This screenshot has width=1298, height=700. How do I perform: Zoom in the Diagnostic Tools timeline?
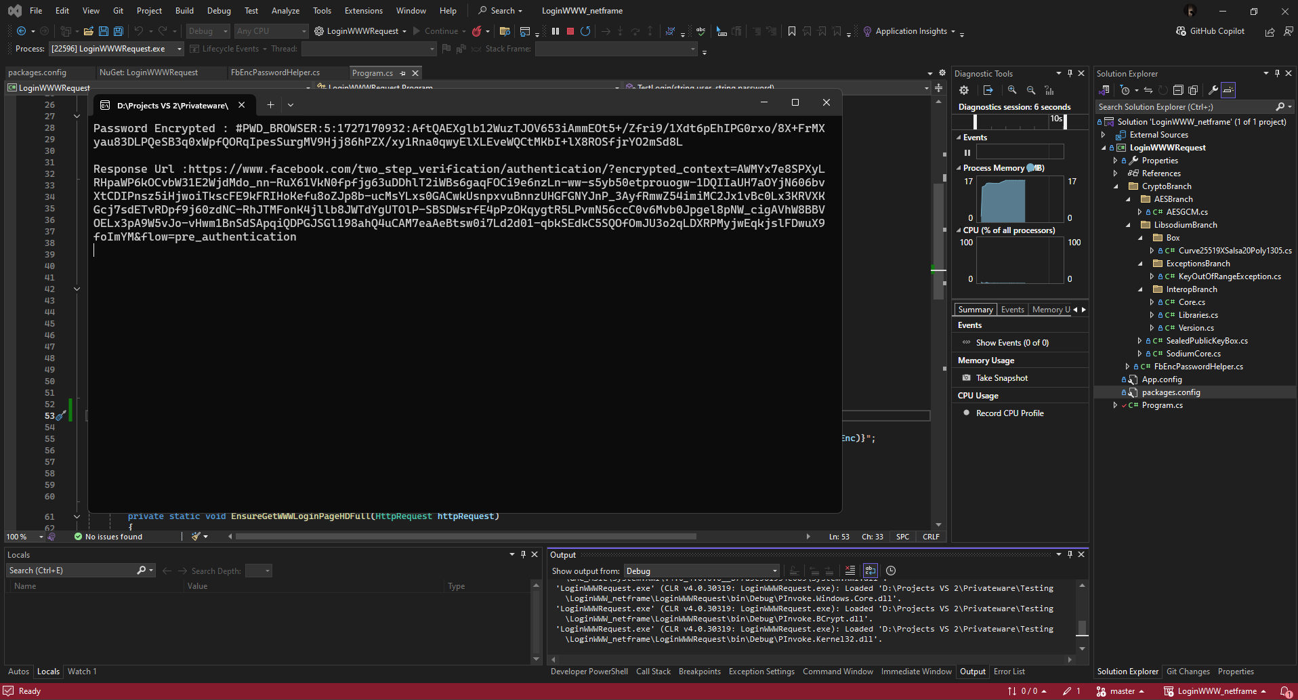point(1012,90)
